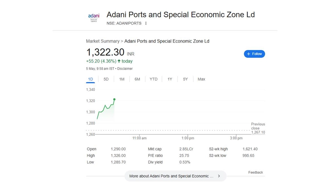Show the 1M chart range

pos(122,79)
